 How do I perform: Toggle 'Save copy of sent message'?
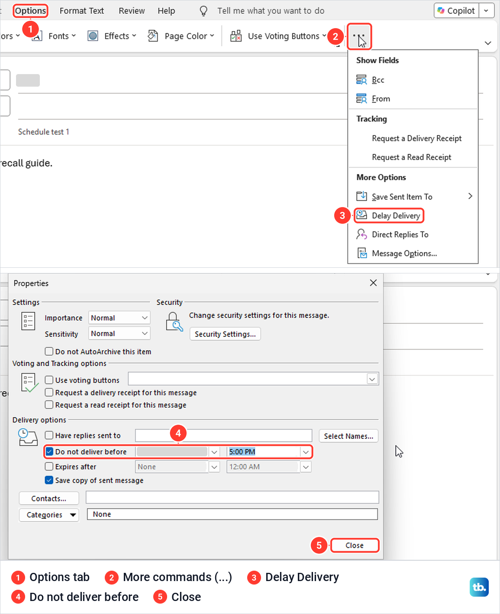point(49,480)
